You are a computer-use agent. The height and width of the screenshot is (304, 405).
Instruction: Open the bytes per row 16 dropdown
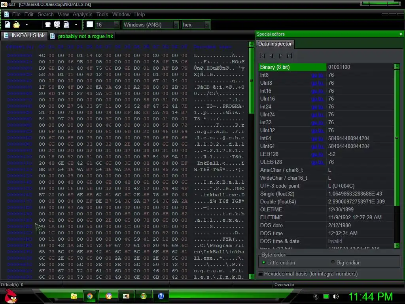click(117, 25)
